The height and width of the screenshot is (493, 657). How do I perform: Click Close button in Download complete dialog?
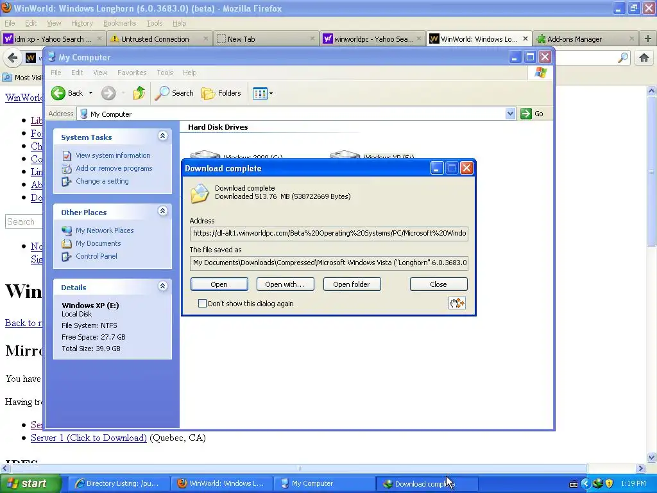(438, 284)
